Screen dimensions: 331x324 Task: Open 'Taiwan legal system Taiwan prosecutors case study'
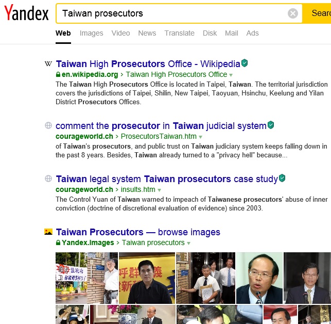167,179
